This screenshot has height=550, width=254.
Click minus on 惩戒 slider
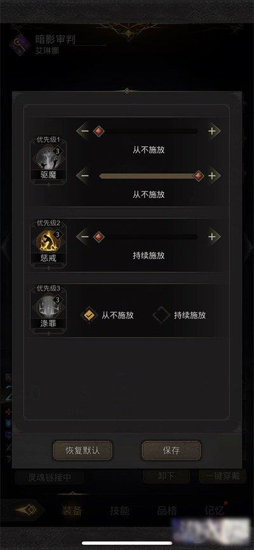coord(84,237)
